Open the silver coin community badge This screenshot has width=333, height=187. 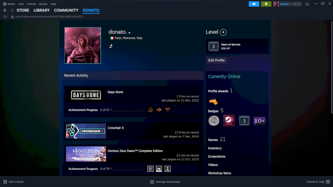214,121
